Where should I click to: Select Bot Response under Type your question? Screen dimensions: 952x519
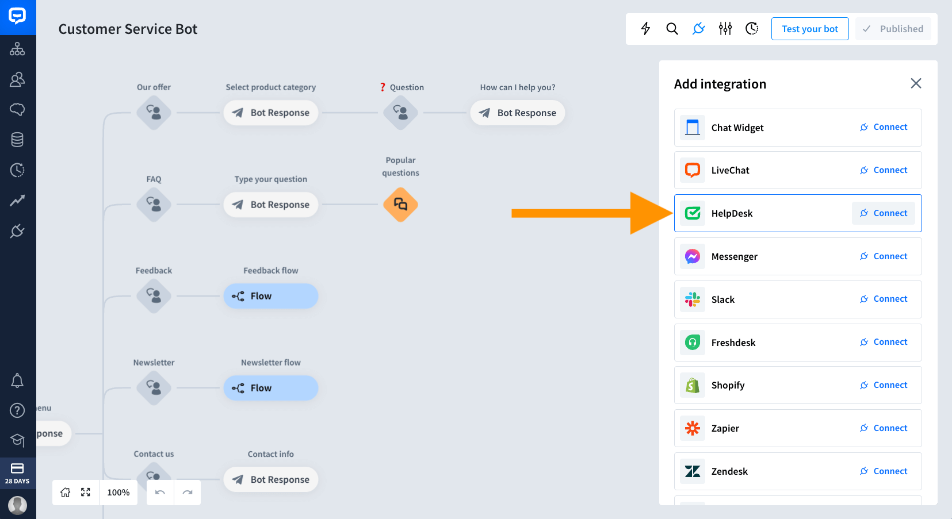pyautogui.click(x=271, y=205)
